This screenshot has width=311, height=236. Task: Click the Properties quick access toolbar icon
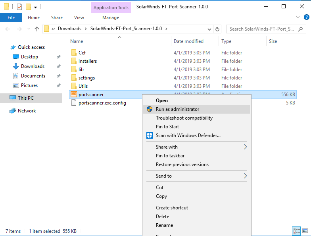point(19,7)
